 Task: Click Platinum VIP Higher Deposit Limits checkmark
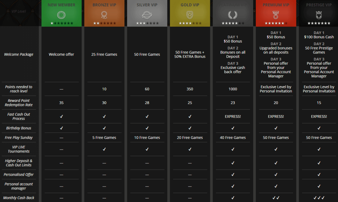pyautogui.click(x=233, y=163)
